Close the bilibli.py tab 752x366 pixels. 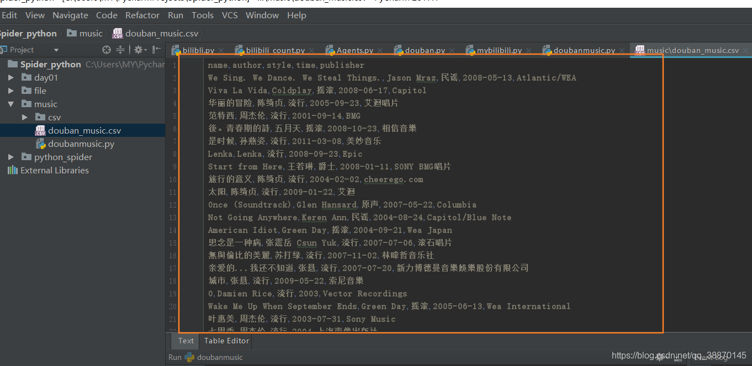tap(221, 51)
